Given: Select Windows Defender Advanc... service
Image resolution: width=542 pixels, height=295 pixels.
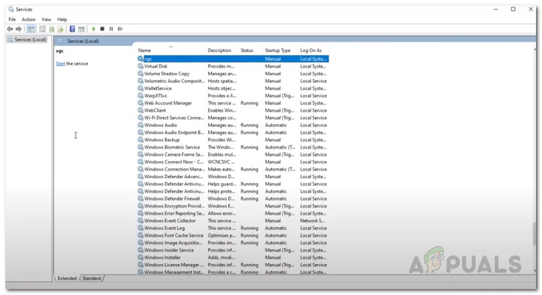Looking at the screenshot, I should coord(232,176).
